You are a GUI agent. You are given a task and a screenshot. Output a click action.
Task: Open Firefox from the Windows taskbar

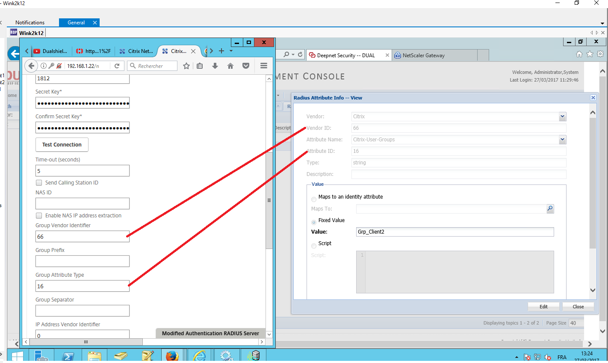[172, 356]
